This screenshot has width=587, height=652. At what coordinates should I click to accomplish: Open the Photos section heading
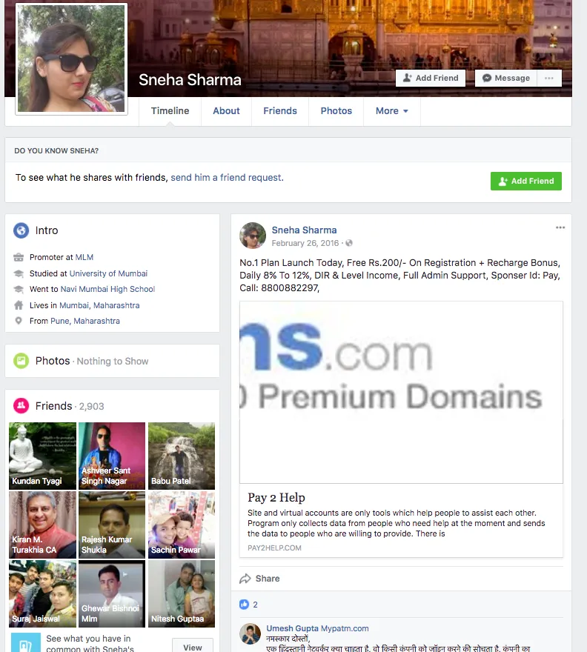tap(53, 361)
